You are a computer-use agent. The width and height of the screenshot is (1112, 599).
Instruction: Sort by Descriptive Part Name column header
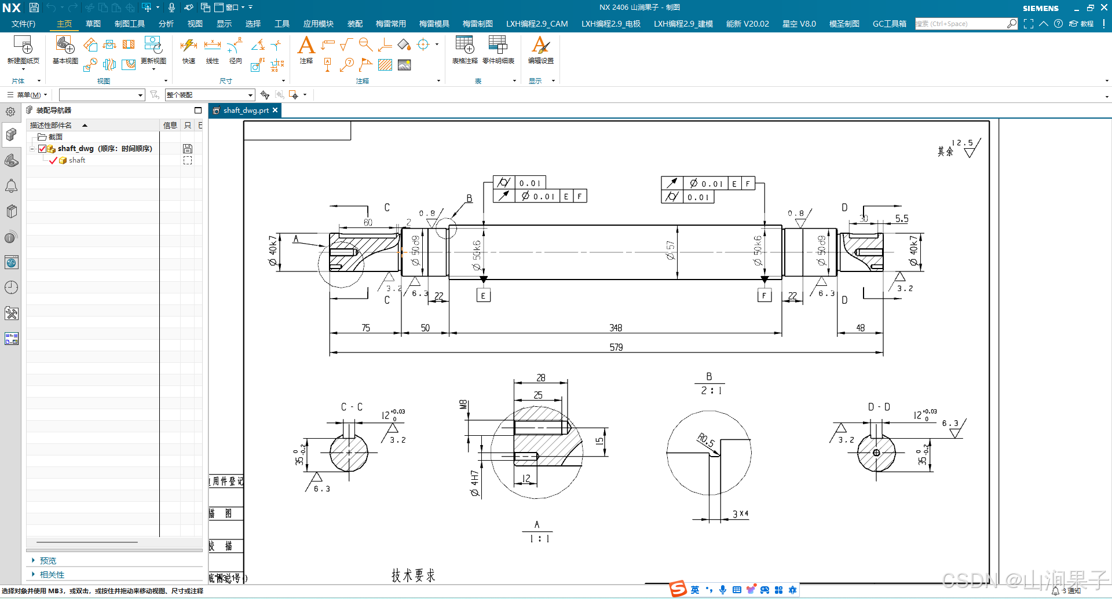(x=93, y=125)
